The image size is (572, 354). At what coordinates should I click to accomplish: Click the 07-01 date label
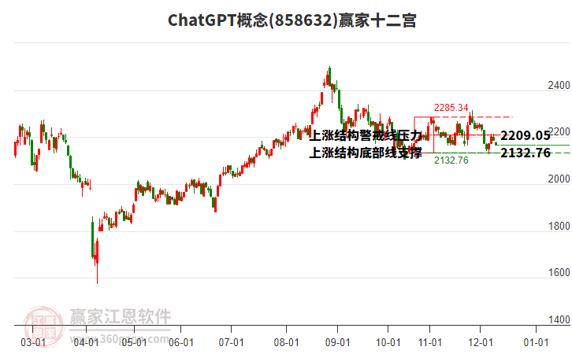pyautogui.click(x=232, y=342)
